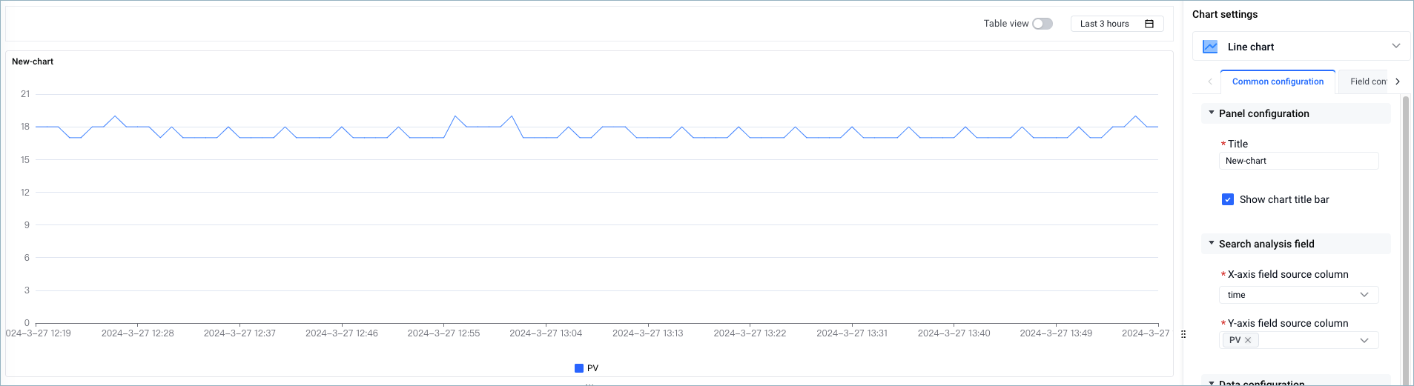Viewport: 1414px width, 386px height.
Task: Uncheck Show chart title bar checkbox
Action: 1228,199
